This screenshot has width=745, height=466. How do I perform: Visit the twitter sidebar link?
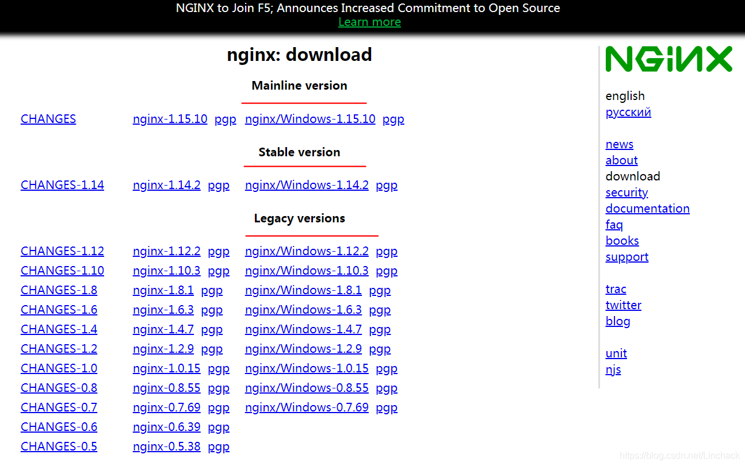623,305
